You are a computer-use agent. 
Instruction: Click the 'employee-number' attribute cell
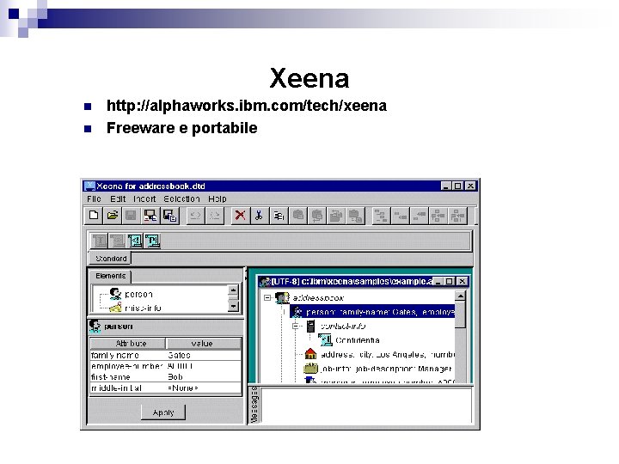127,366
